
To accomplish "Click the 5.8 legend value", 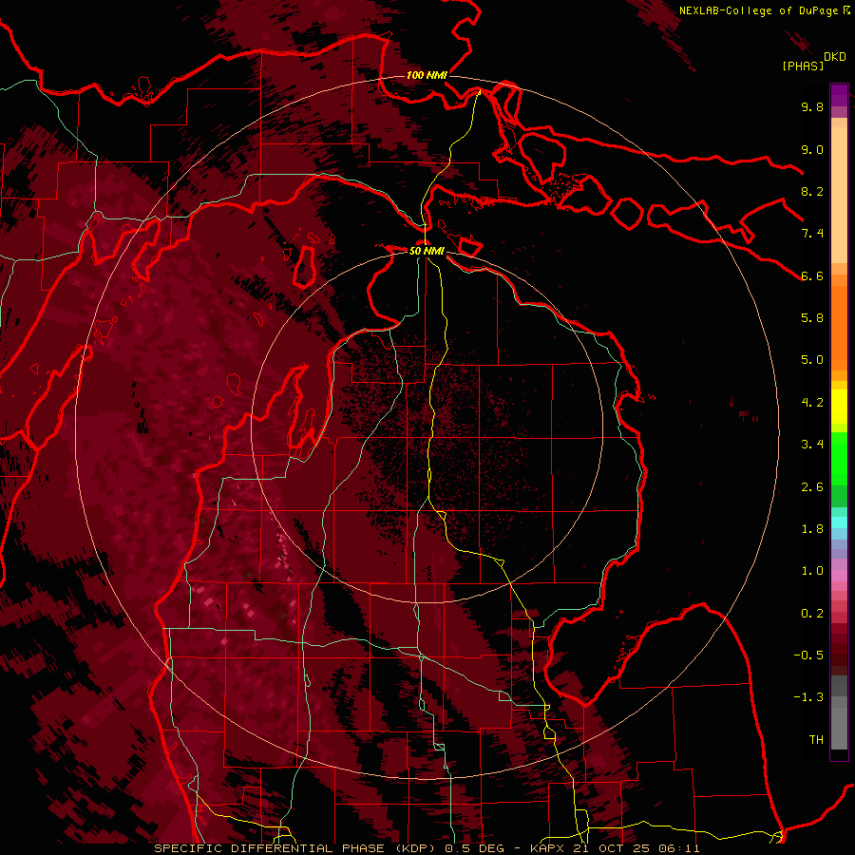I will click(812, 318).
